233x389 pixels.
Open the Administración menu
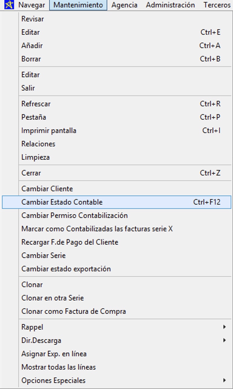[170, 5]
